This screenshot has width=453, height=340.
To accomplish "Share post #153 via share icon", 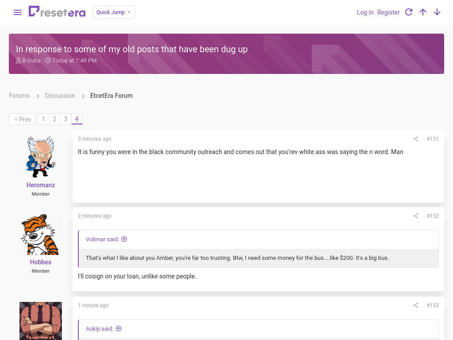I will [415, 305].
